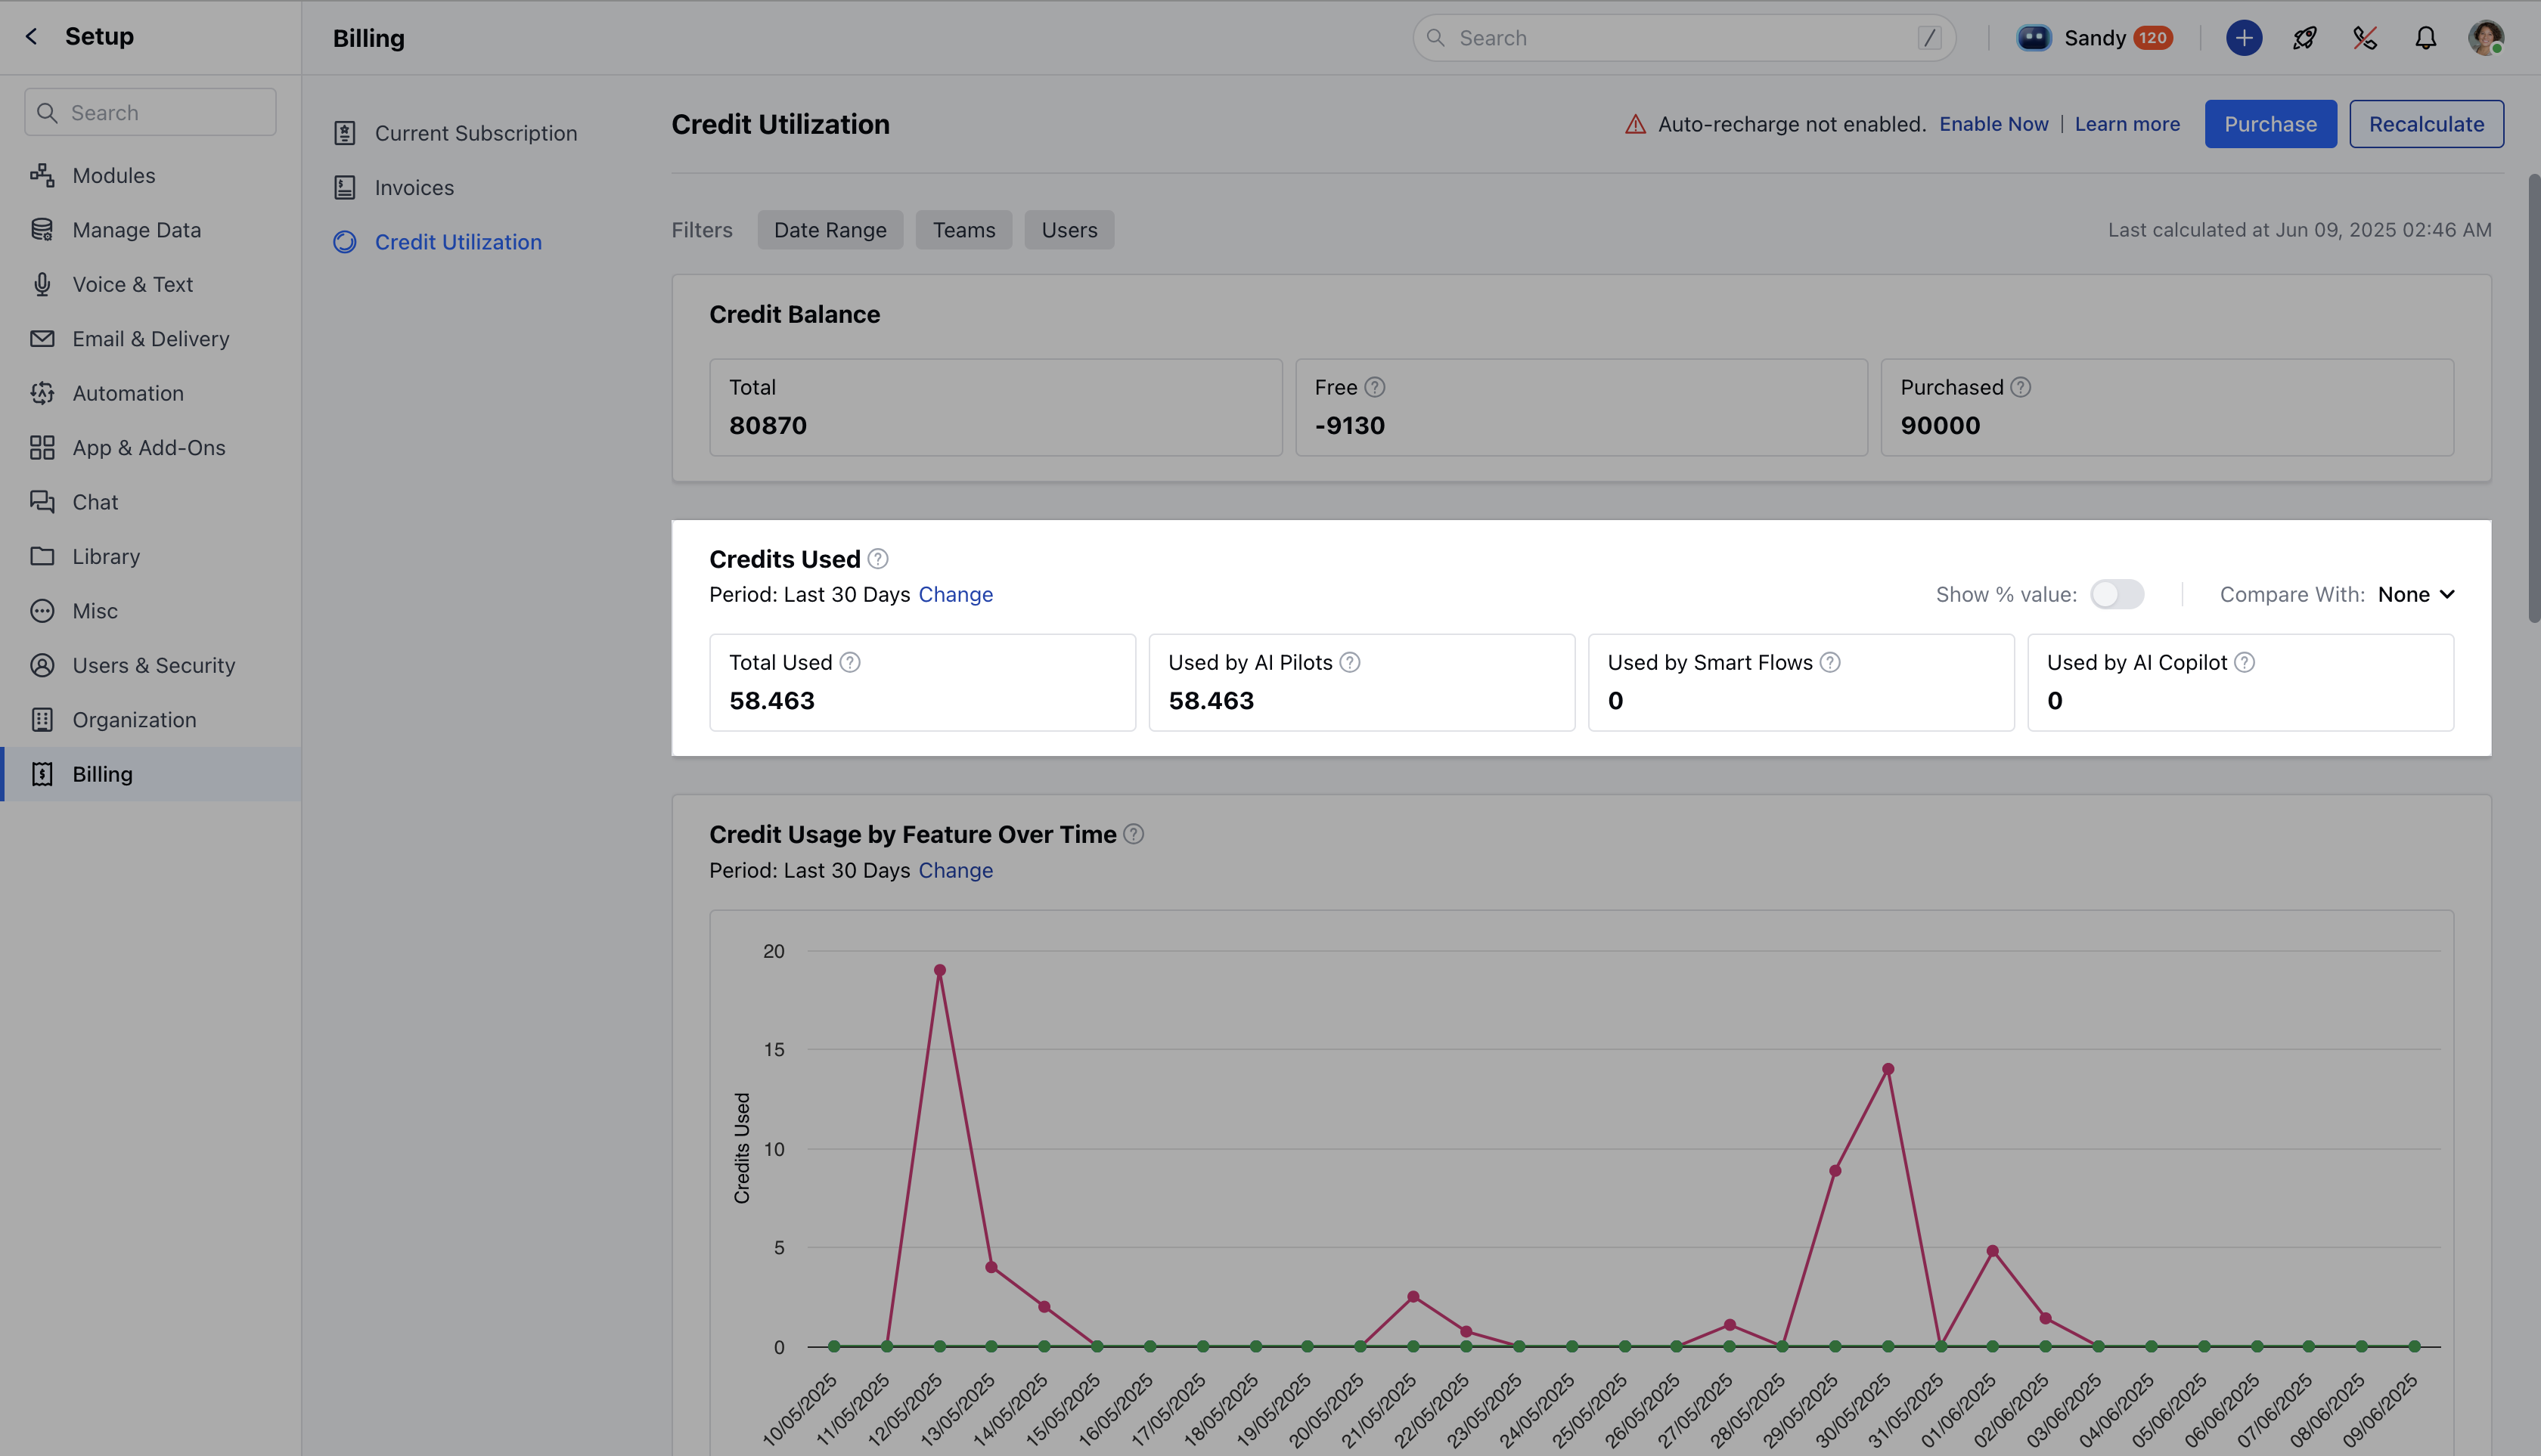The image size is (2541, 1456).
Task: Change the Credits Used period
Action: [x=955, y=595]
